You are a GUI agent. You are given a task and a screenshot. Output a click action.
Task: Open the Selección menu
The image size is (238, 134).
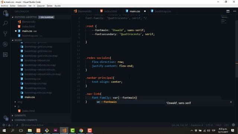[x=22, y=6]
